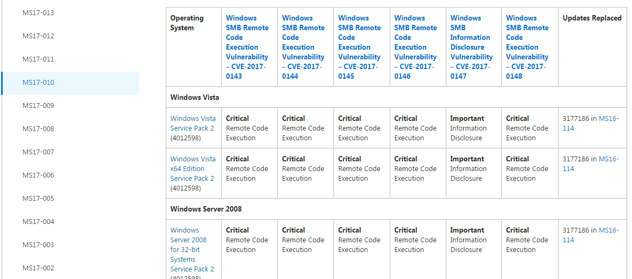Select MS17-007 in left navigation
Screen dimensions: 632x279
coord(38,152)
